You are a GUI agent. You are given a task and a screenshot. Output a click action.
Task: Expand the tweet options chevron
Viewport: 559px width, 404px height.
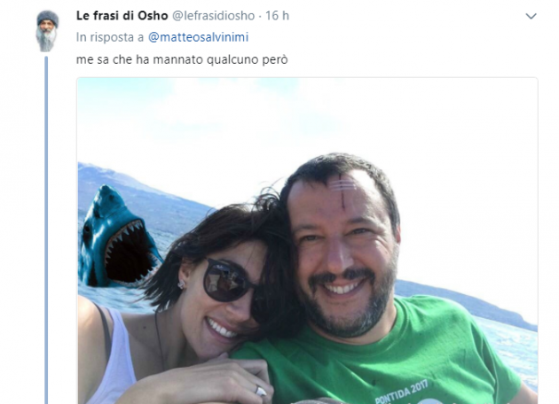click(x=531, y=16)
